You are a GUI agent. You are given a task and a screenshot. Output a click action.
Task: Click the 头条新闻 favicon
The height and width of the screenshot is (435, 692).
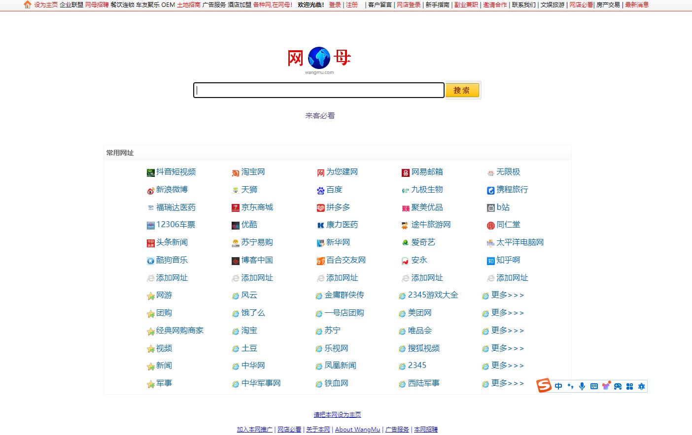pos(151,243)
